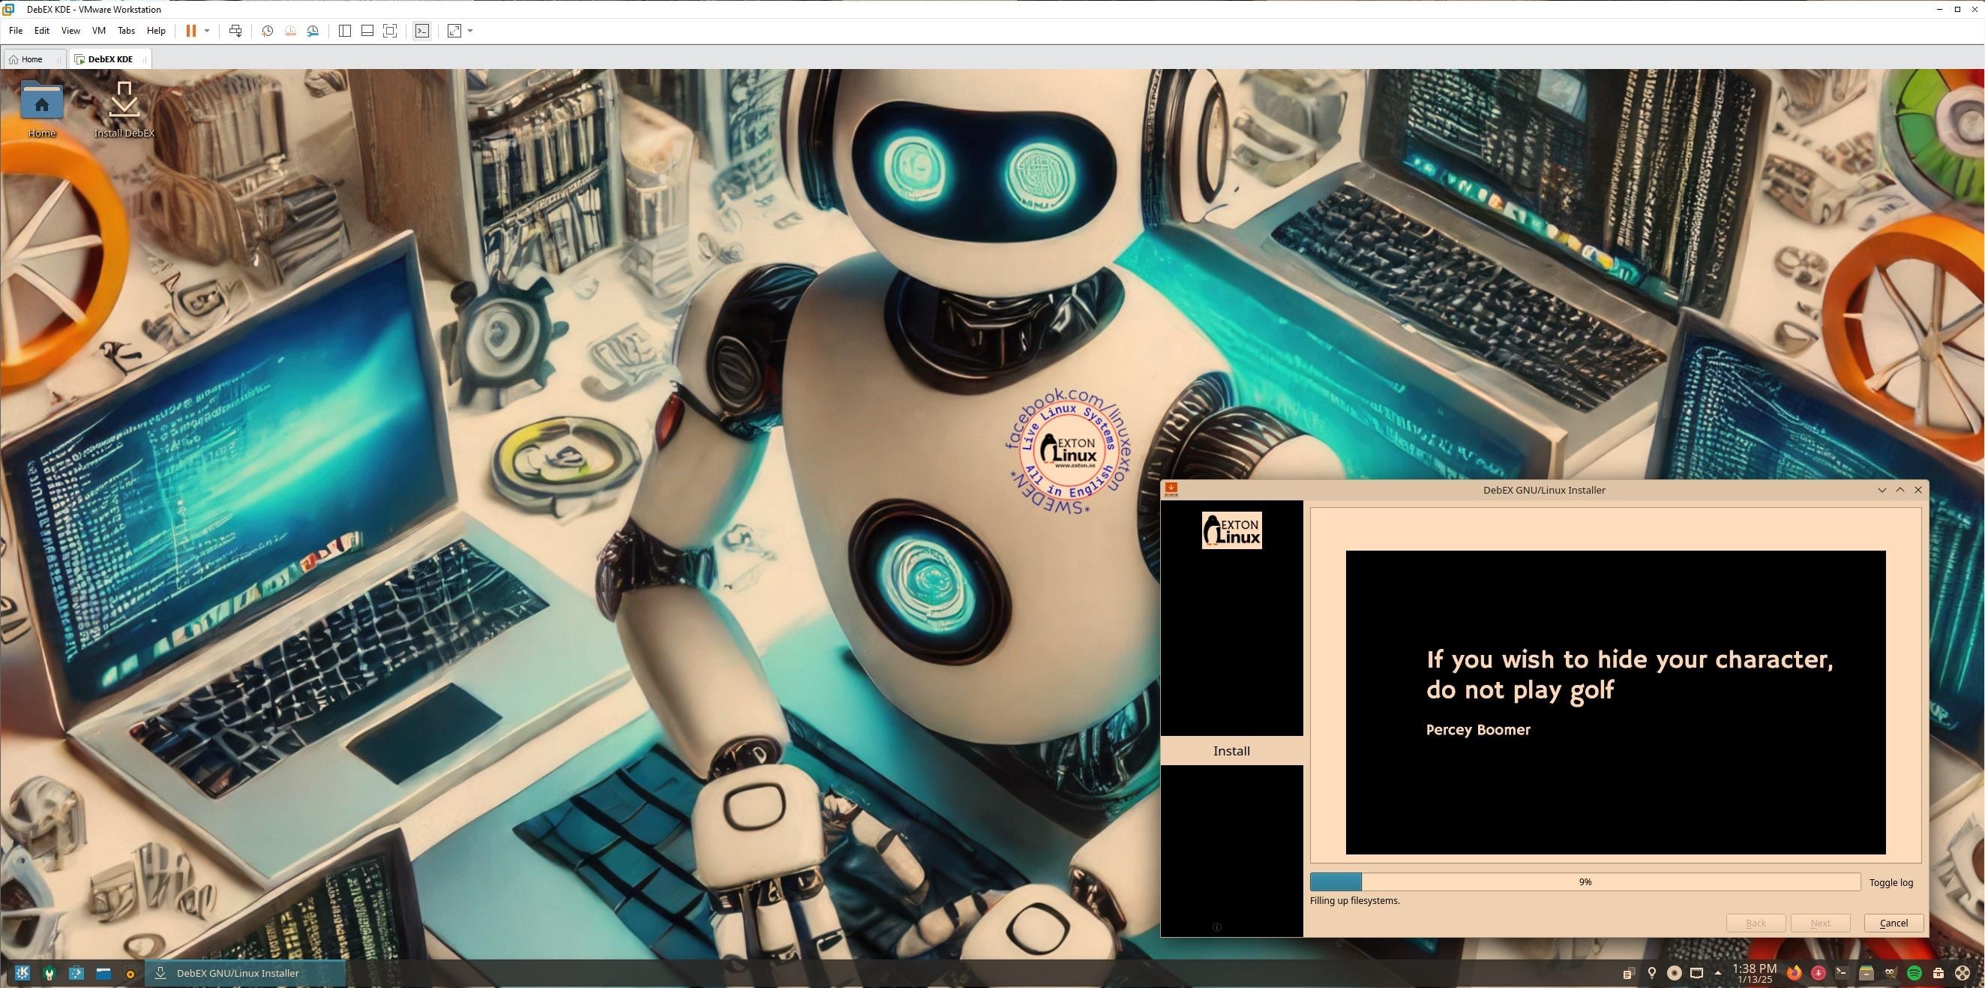Enter full screen mode from VMware toolbar

(390, 31)
